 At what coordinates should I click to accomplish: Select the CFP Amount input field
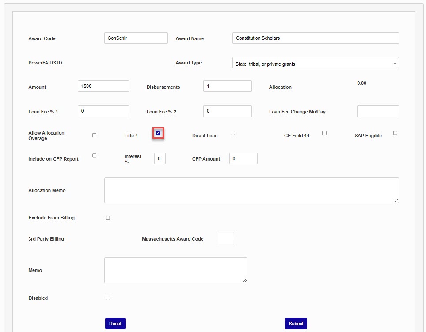(x=243, y=158)
